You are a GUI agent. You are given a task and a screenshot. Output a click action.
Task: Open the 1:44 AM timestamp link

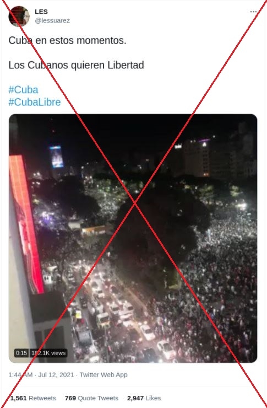point(20,375)
